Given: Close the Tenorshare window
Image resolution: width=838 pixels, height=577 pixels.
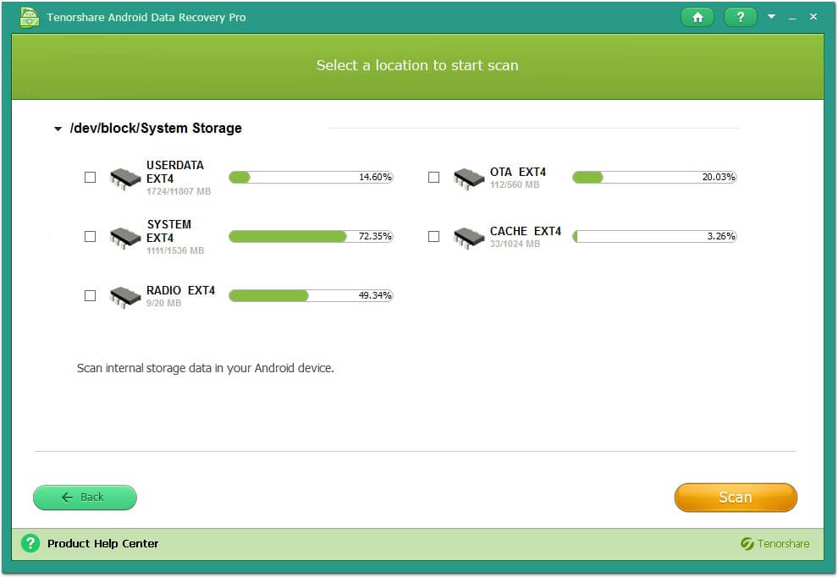Looking at the screenshot, I should (813, 17).
